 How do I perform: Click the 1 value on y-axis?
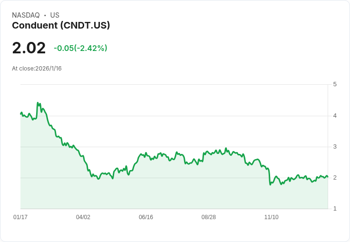(335, 209)
